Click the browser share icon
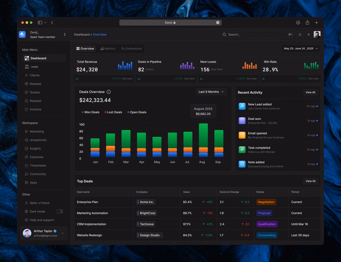The height and width of the screenshot is (262, 341). click(x=307, y=23)
